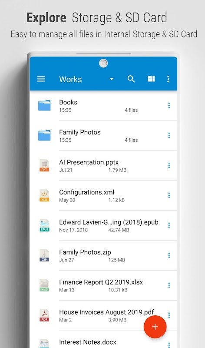Image resolution: width=205 pixels, height=348 pixels.
Task: Click the 1.79 MB size value
Action: coord(117,170)
